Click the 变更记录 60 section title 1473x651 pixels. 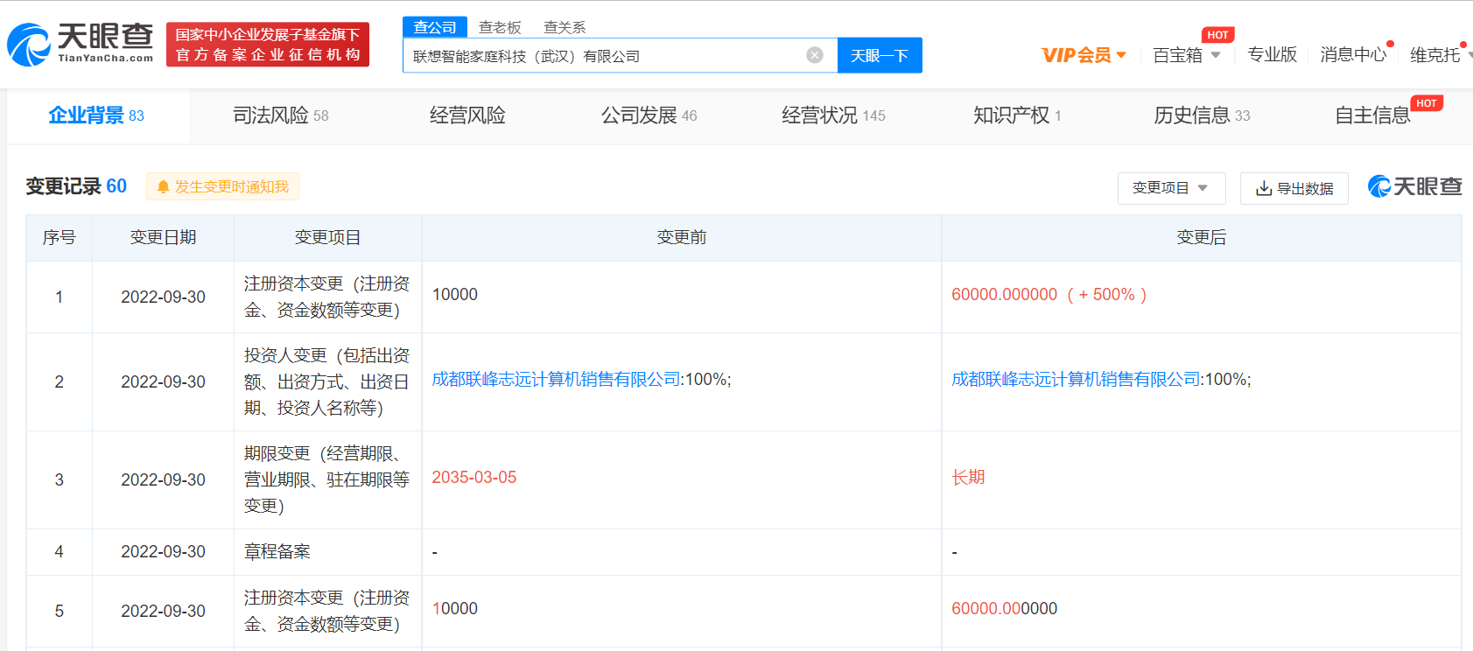tap(76, 186)
